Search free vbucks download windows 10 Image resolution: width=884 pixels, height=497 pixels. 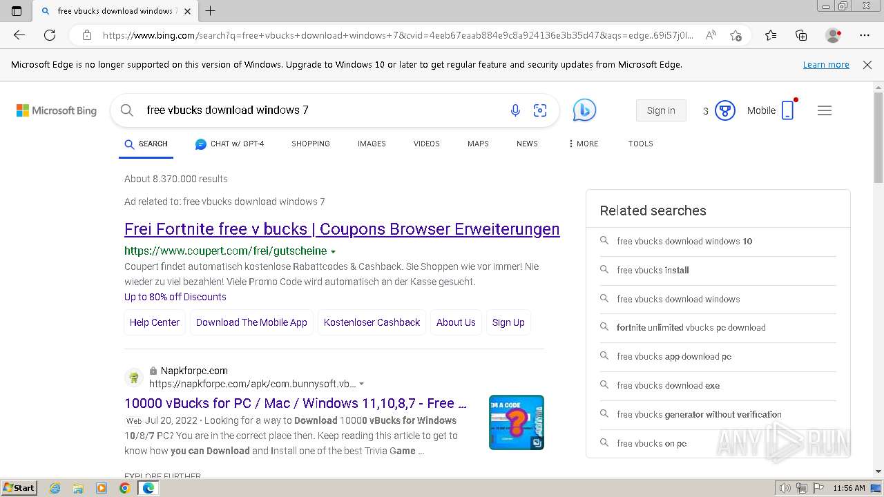click(684, 242)
